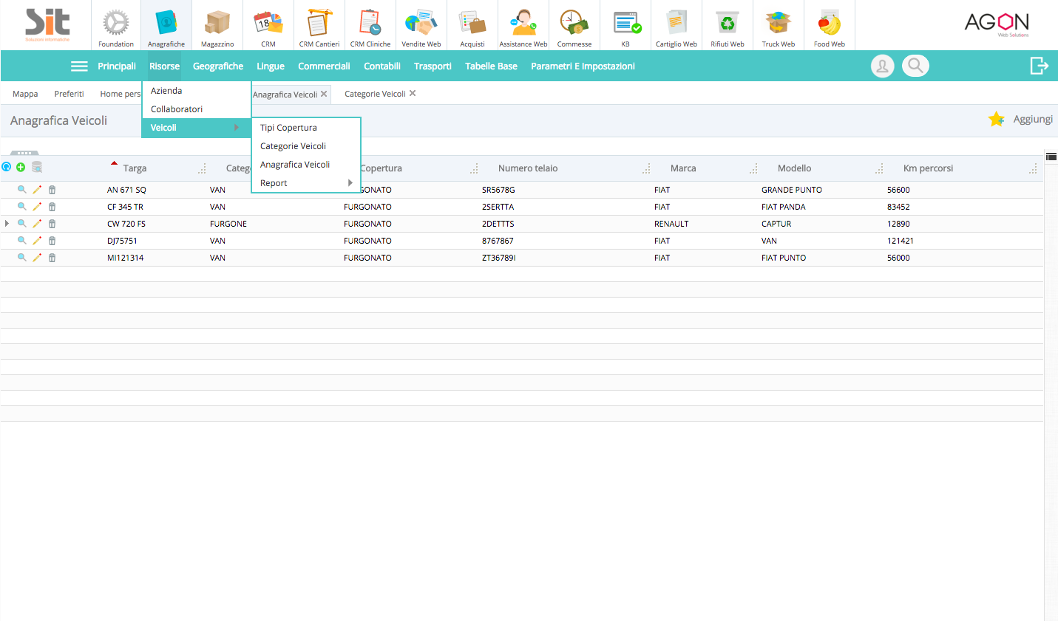The image size is (1058, 621).
Task: Delete vehicle AN 671 SQ
Action: pos(52,190)
